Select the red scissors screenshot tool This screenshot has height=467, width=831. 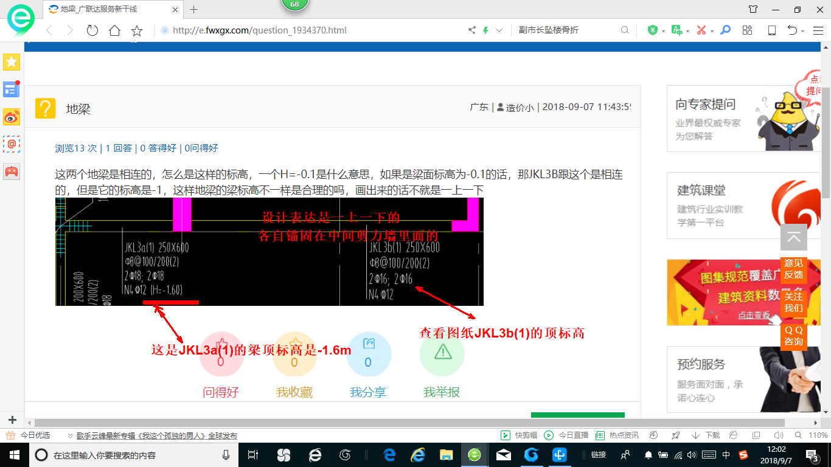701,30
